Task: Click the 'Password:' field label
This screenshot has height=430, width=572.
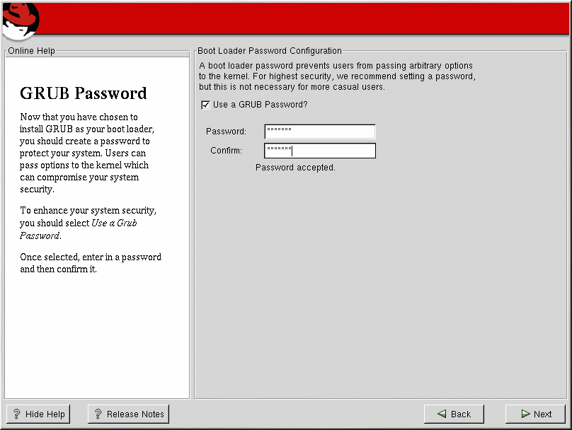Action: (226, 131)
